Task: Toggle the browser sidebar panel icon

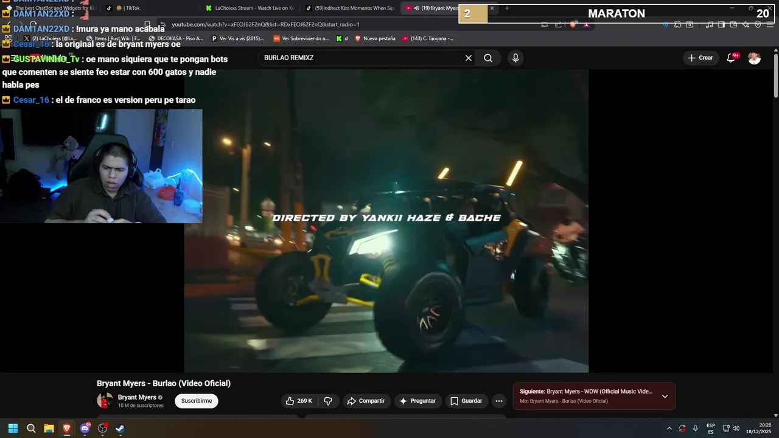Action: 721,25
